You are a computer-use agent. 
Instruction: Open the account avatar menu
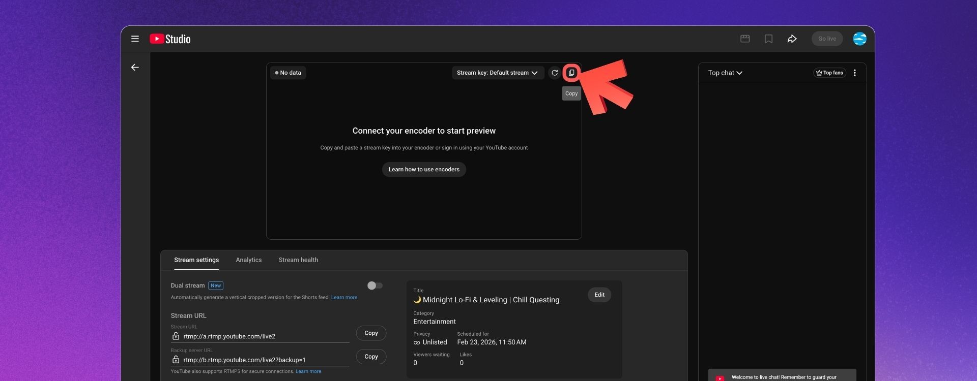(x=859, y=39)
